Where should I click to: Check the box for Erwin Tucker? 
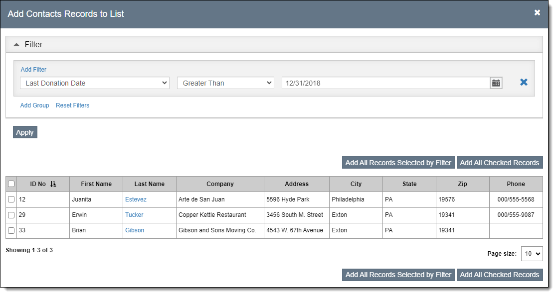(11, 215)
